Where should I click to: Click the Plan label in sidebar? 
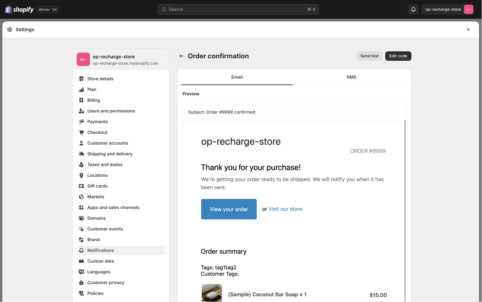(92, 89)
